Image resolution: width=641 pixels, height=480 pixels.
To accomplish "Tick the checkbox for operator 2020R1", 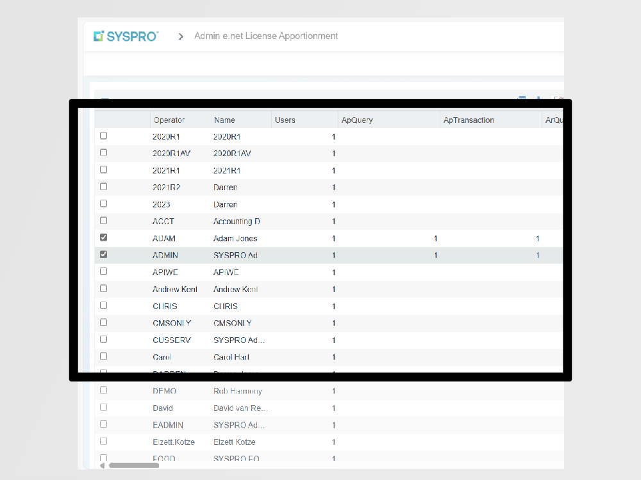I will tap(104, 136).
